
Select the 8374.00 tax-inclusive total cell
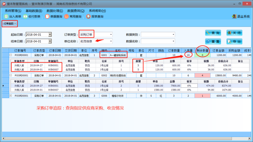point(223,86)
